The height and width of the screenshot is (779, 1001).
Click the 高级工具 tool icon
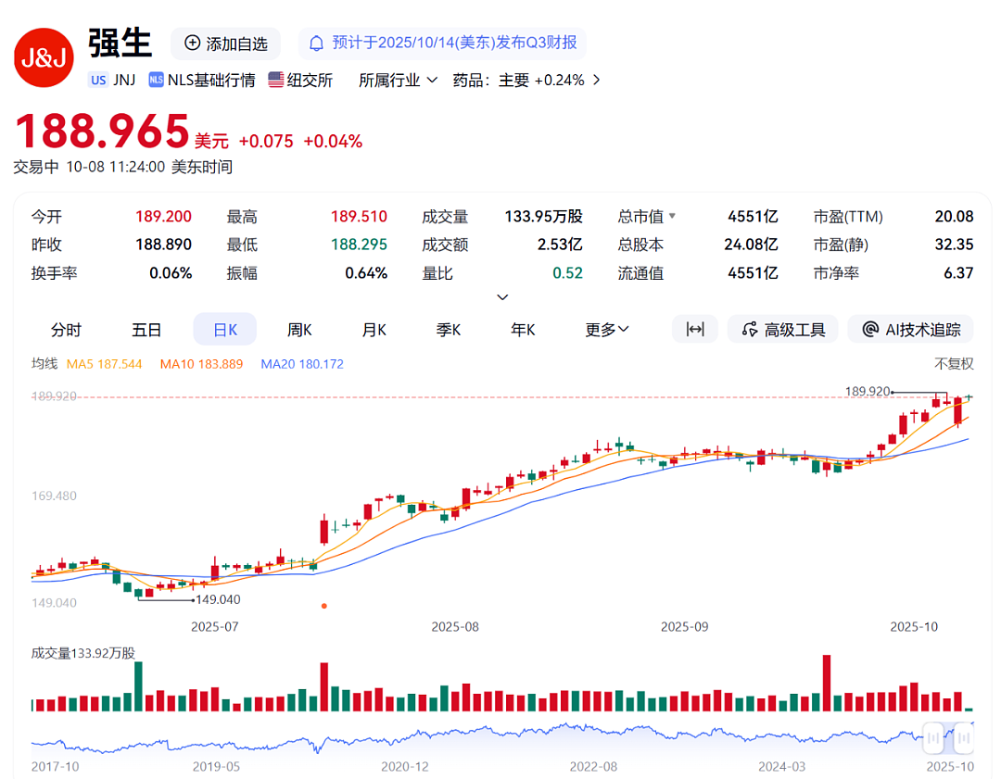750,330
